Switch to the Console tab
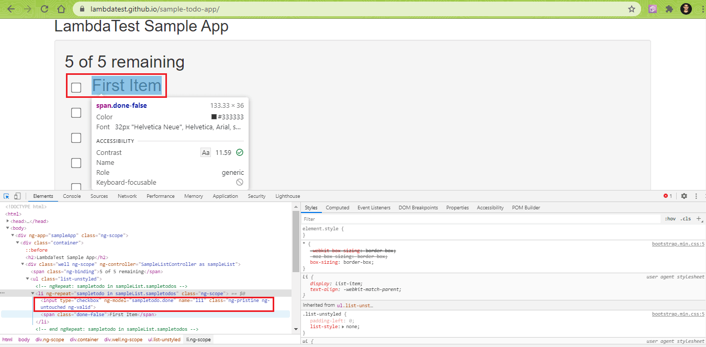This screenshot has height=347, width=706. (x=72, y=196)
